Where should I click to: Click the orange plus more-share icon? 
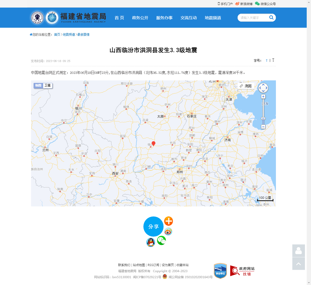pyautogui.click(x=168, y=221)
